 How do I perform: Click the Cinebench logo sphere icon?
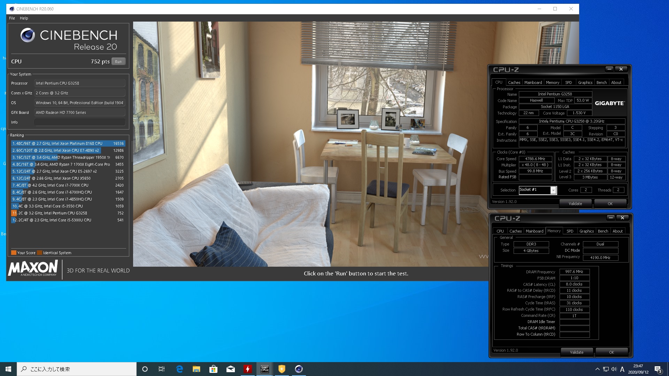point(28,36)
